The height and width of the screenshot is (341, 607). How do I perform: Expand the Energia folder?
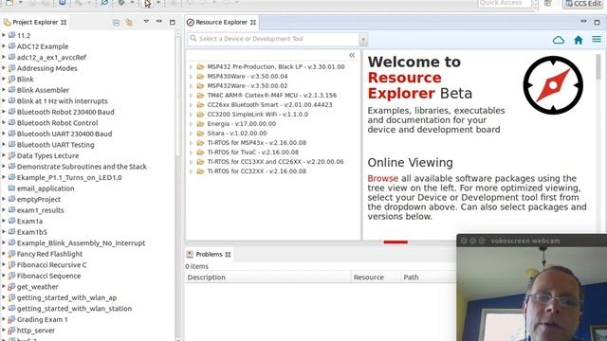(x=192, y=124)
